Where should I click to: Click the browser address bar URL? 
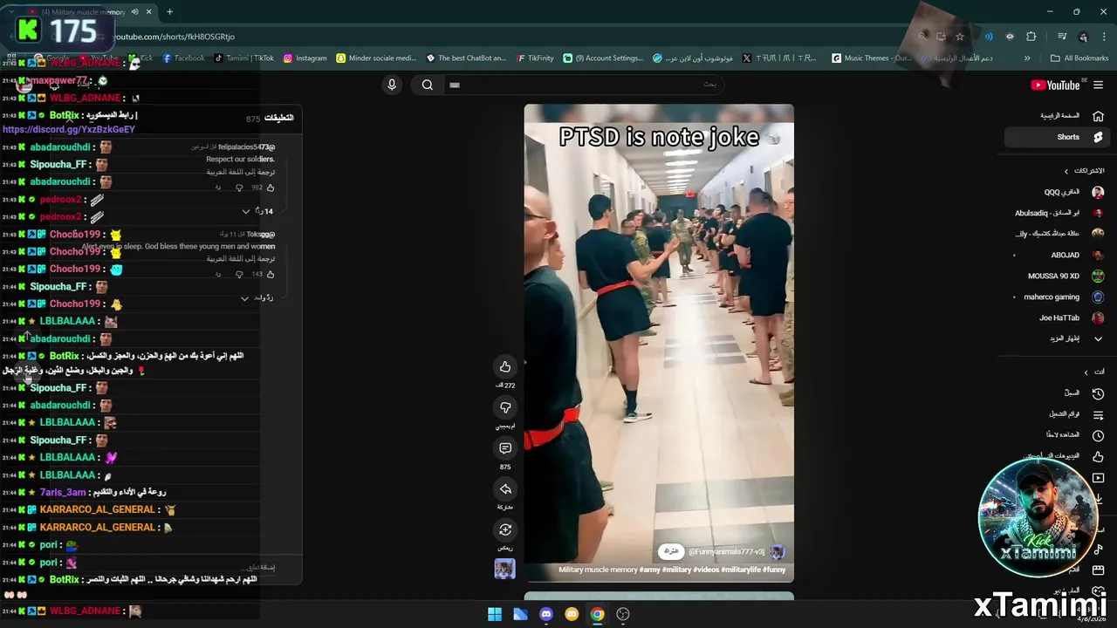pyautogui.click(x=174, y=37)
